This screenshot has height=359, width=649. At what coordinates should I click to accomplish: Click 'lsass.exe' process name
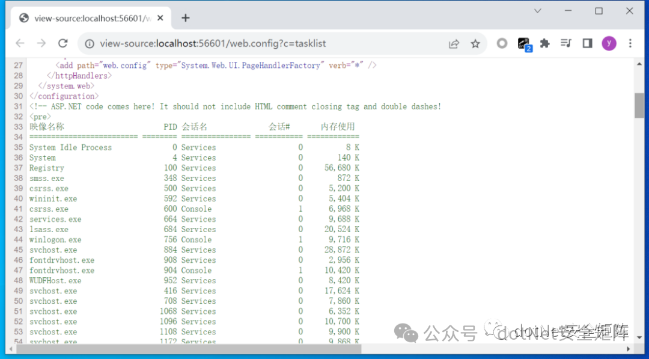49,229
